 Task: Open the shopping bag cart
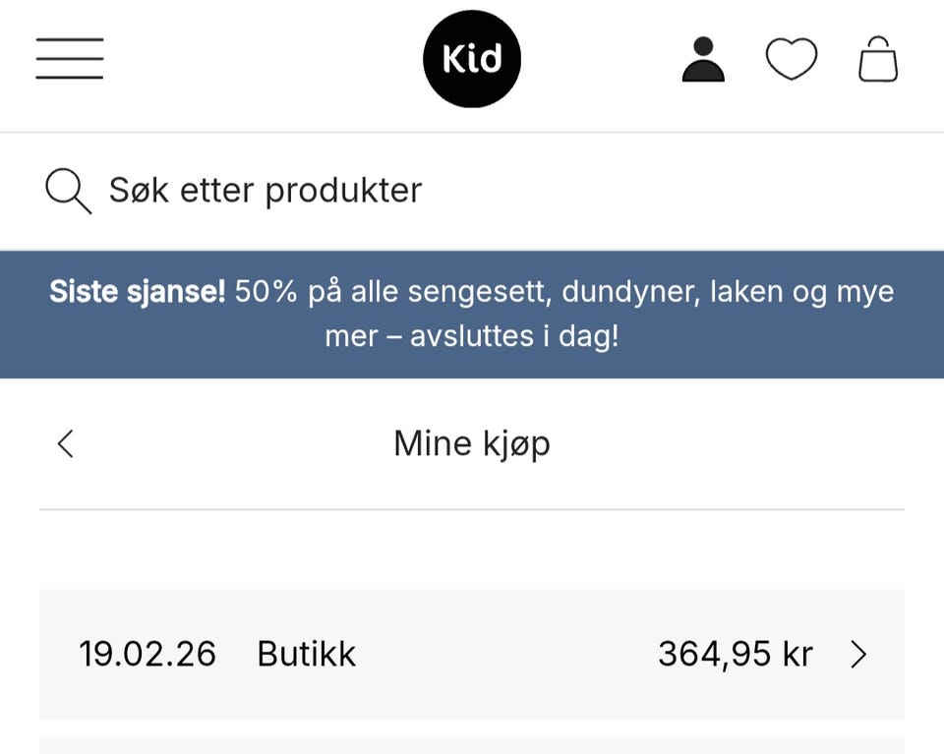tap(878, 59)
